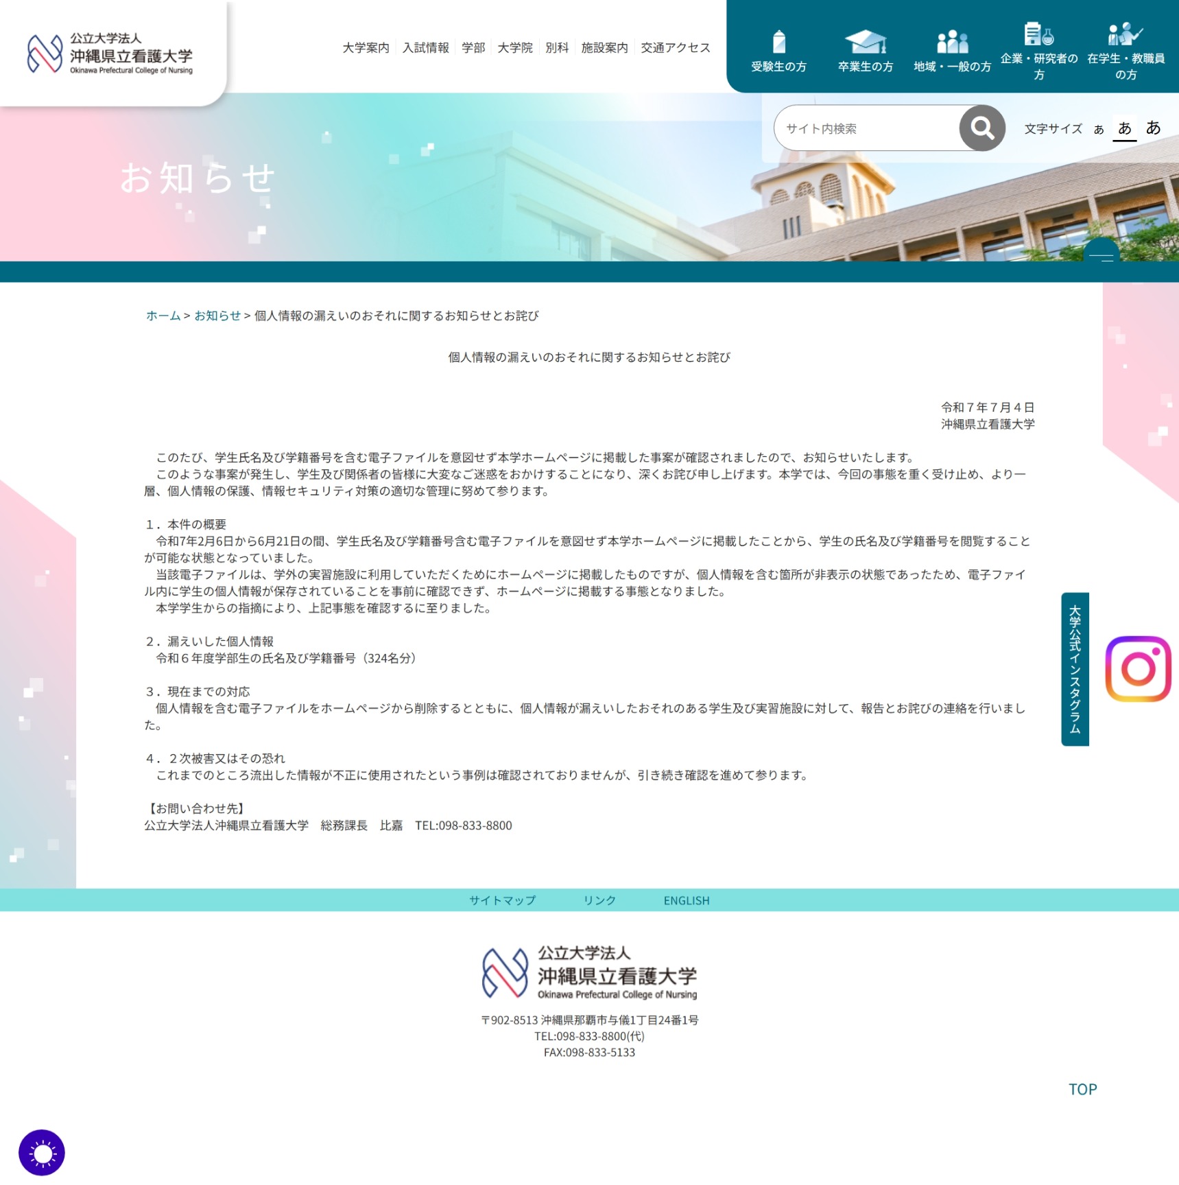Open the サイトマップ footer link
This screenshot has width=1179, height=1185.
pyautogui.click(x=503, y=900)
